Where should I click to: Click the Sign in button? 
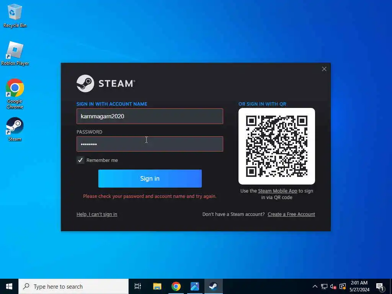pyautogui.click(x=150, y=178)
